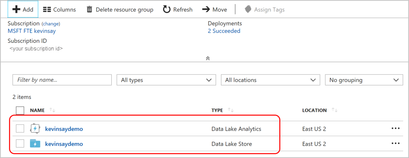The height and width of the screenshot is (158, 409).
Task: Click the Filter by name field
Action: tap(62, 80)
